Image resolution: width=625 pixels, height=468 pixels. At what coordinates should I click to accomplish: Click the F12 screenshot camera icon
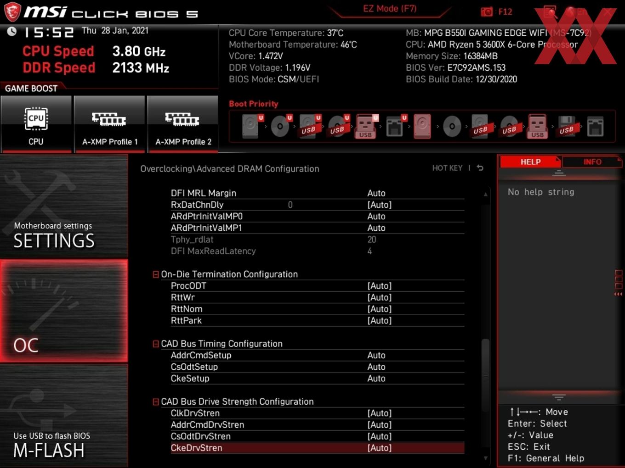[x=486, y=11]
